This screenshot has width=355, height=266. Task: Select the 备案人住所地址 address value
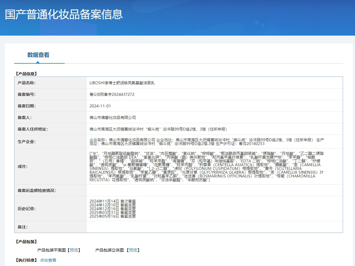[158, 129]
